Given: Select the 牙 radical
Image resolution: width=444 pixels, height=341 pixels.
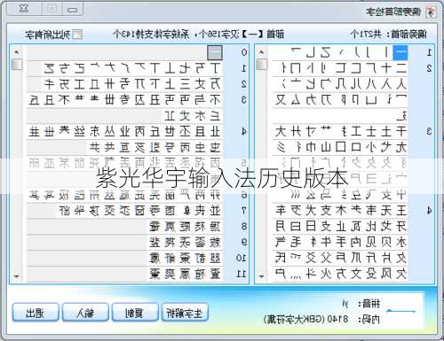Looking at the screenshot, I should [401, 226].
